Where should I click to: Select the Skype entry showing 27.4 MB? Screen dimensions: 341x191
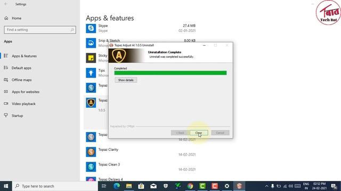(141, 28)
